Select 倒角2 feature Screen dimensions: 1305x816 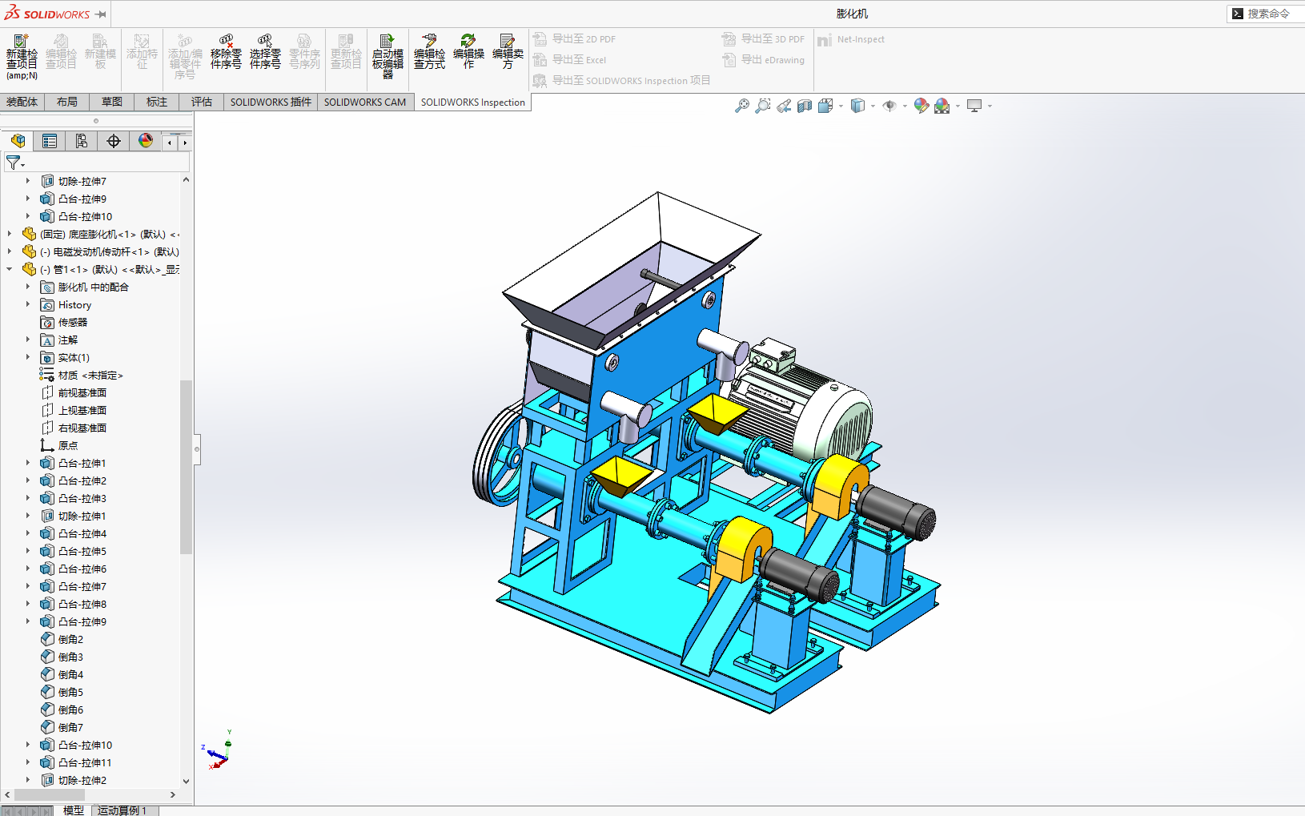[62, 639]
